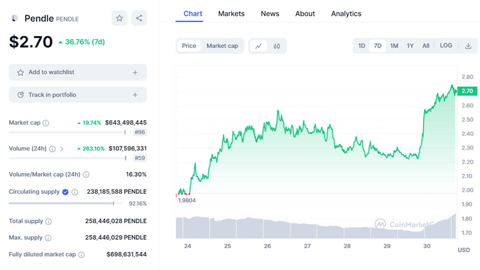Set chart range to 1Y
This screenshot has width=480, height=270.
pyautogui.click(x=410, y=46)
